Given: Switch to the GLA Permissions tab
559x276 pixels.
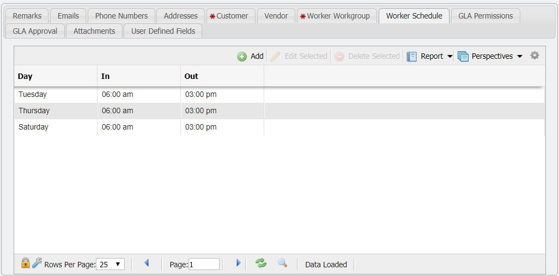Looking at the screenshot, I should point(485,16).
